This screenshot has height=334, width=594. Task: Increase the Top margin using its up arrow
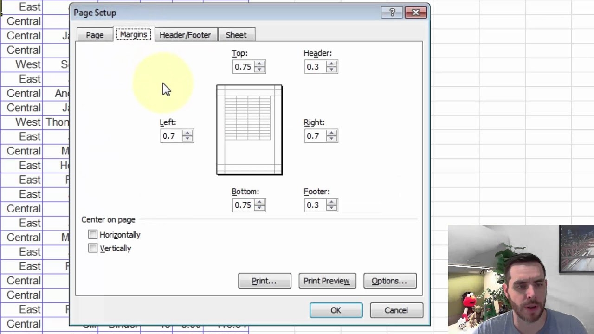pos(259,64)
